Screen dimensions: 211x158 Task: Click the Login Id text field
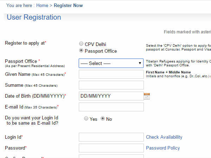111,137
